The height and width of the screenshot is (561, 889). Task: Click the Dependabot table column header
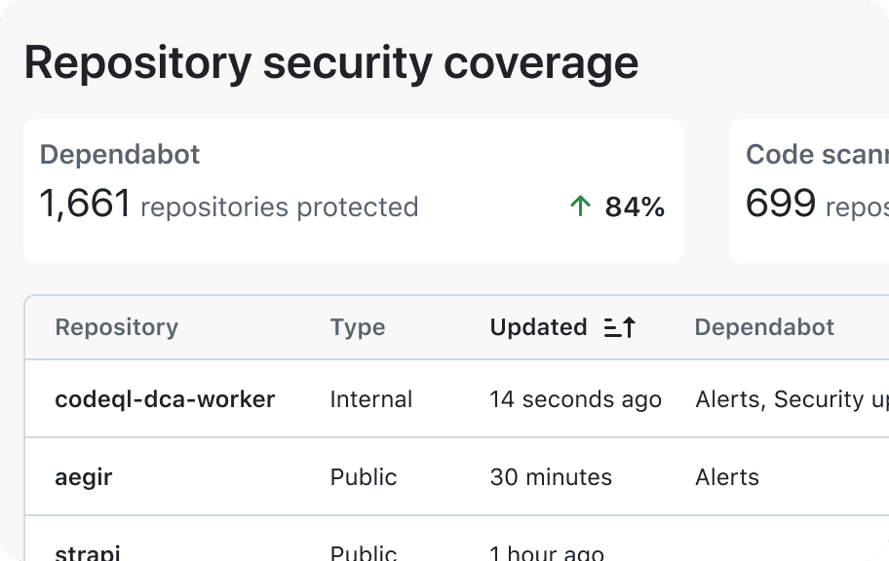764,327
